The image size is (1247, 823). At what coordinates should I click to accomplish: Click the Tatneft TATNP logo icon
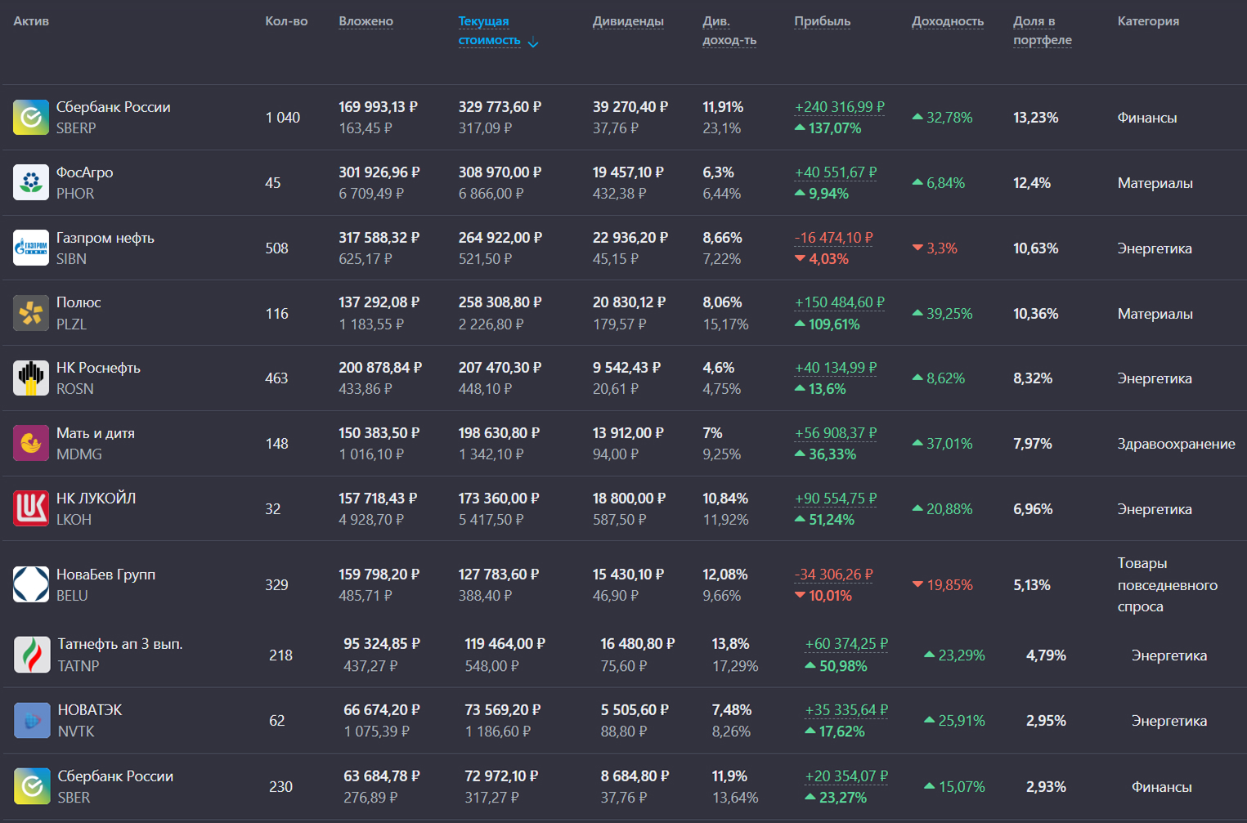click(x=32, y=655)
